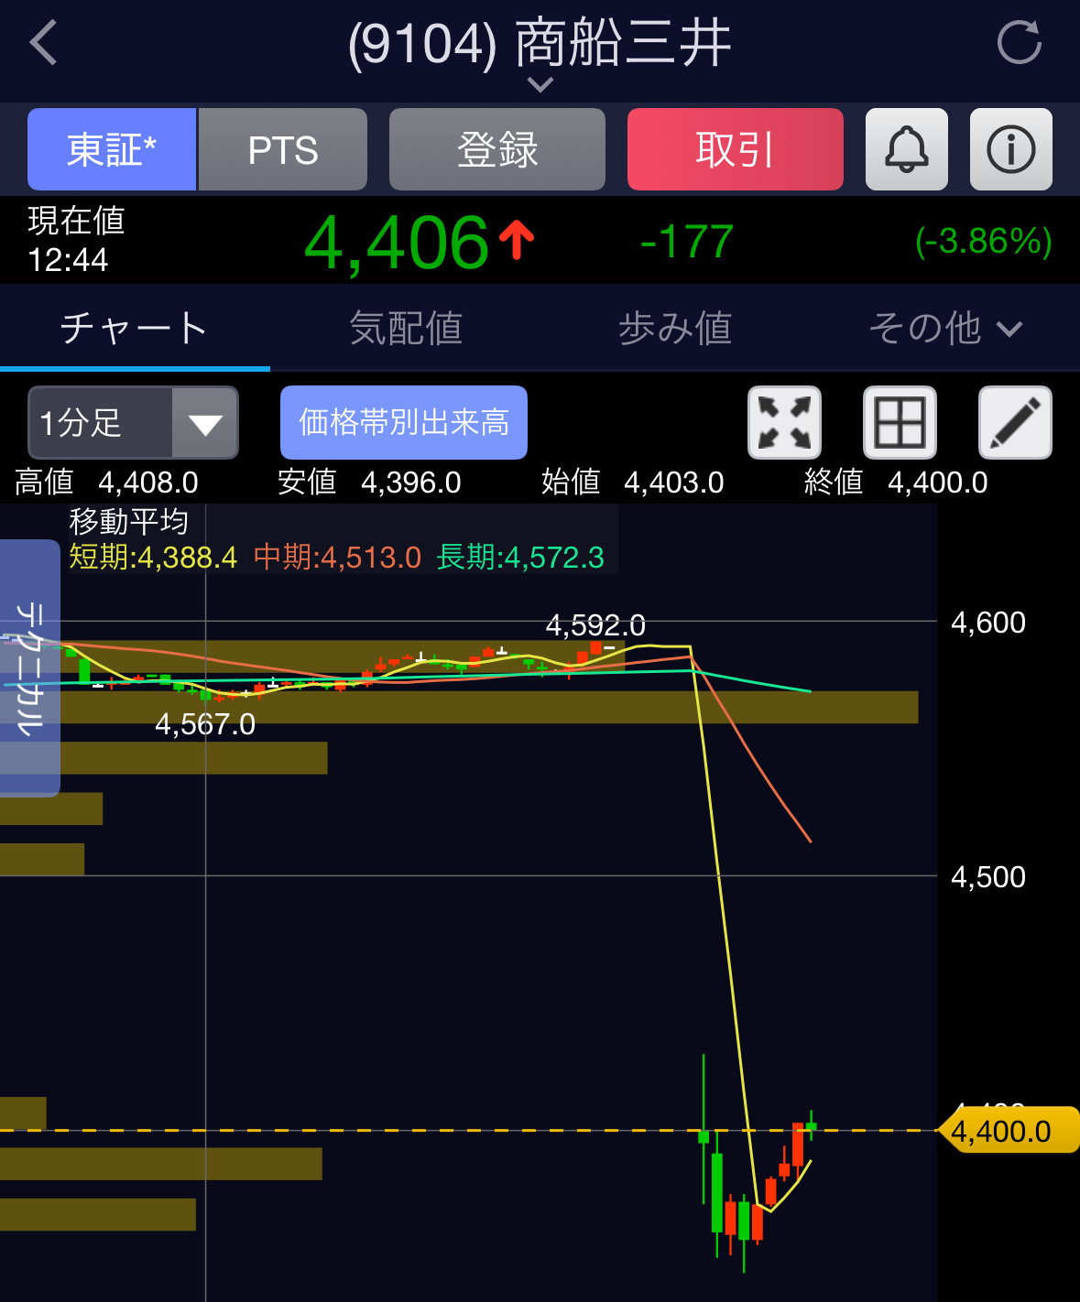Image resolution: width=1080 pixels, height=1302 pixels.
Task: Open the テクニカル side panel
Action: (29, 668)
